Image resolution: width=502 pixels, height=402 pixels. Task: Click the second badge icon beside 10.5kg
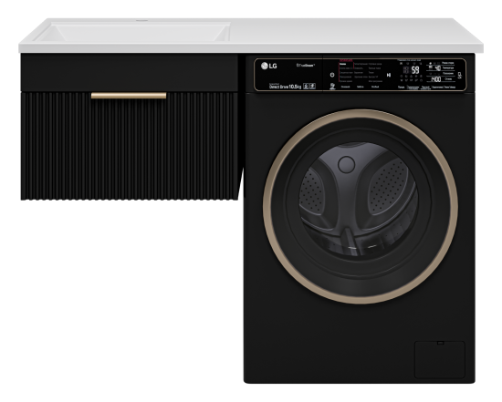coord(312,86)
